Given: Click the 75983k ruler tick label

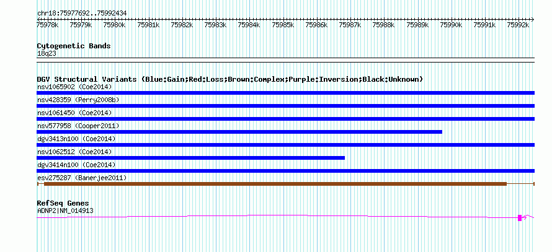Looking at the screenshot, I should click(x=215, y=25).
